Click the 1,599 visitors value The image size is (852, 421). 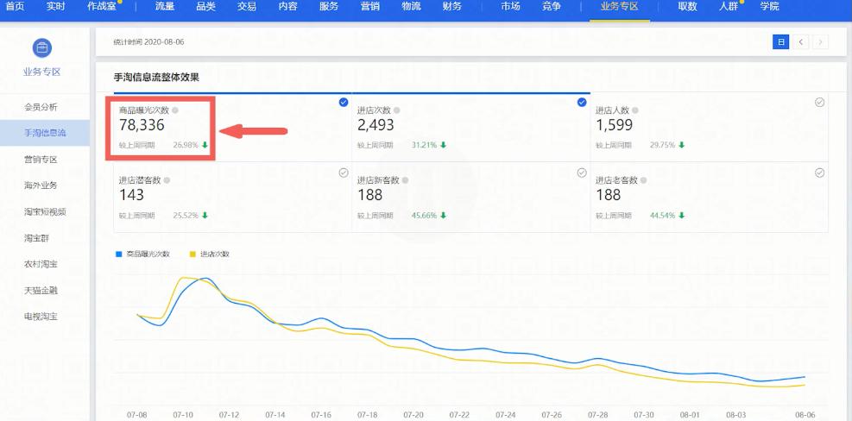coord(614,126)
